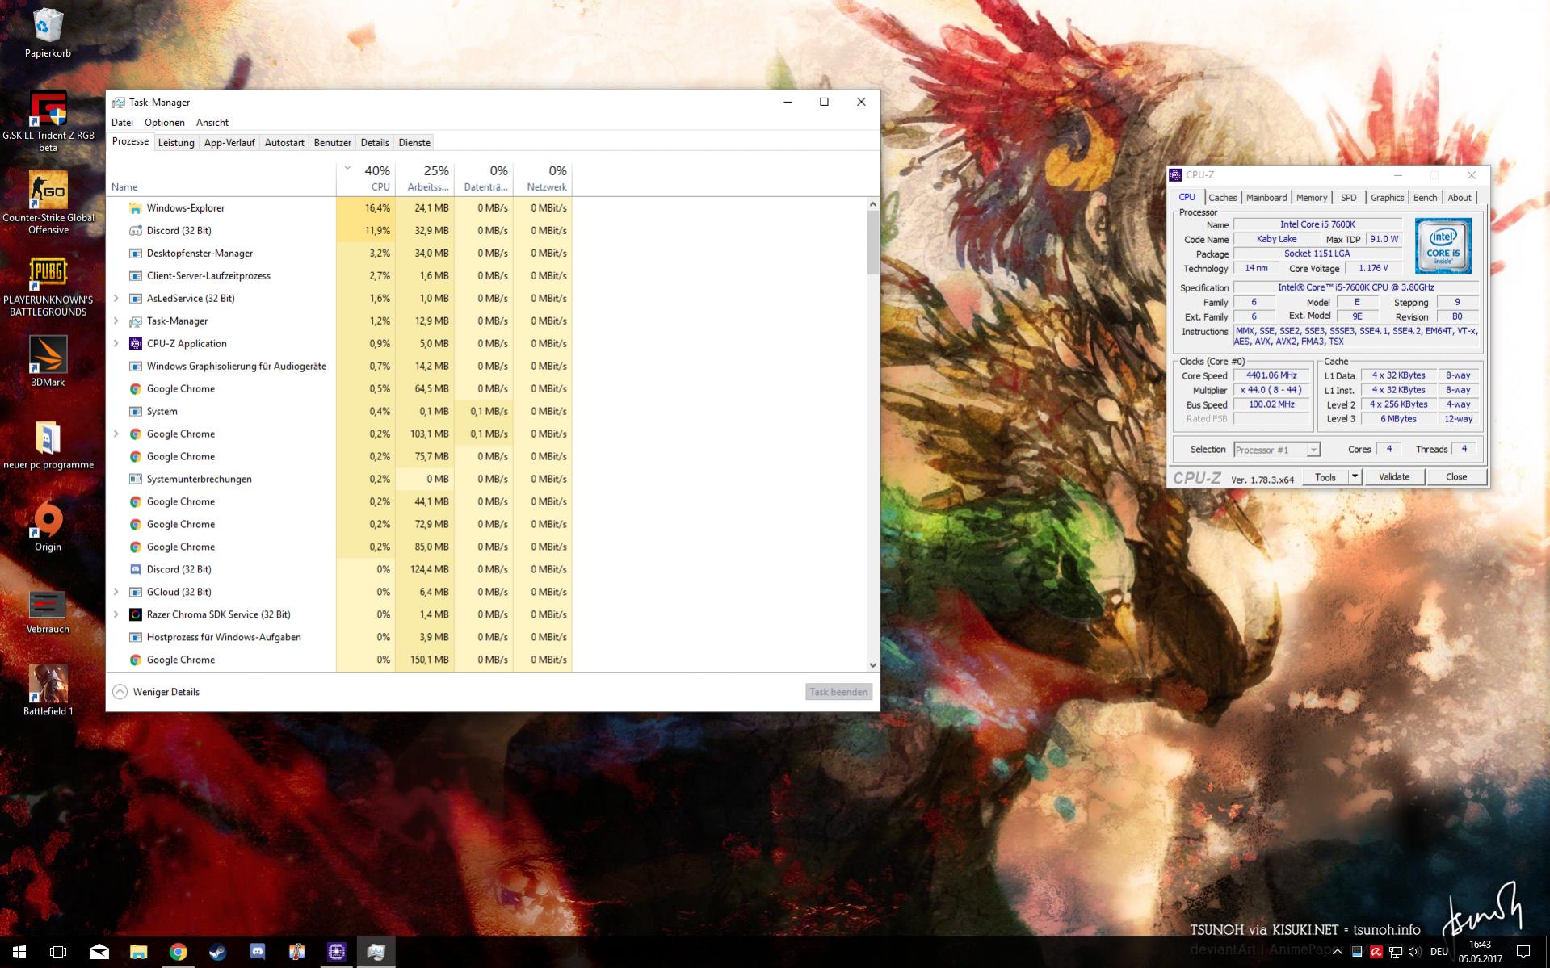Open the Mail app in taskbar
This screenshot has height=968, width=1550.
coord(99,952)
